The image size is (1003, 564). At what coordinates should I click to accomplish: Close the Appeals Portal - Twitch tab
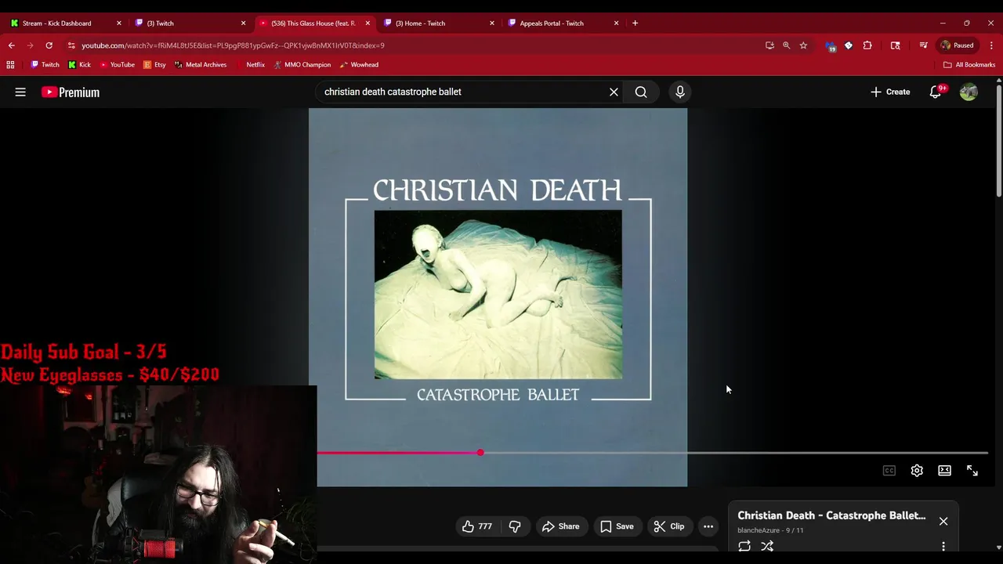pos(616,23)
